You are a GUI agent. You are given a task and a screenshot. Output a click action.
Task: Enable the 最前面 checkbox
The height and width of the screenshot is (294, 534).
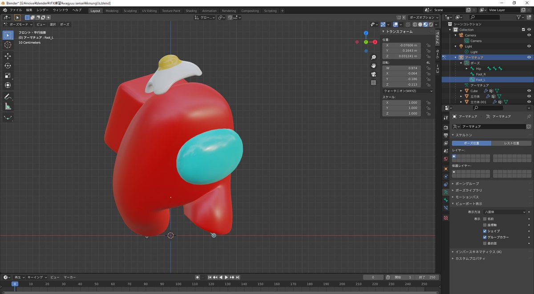(x=485, y=243)
